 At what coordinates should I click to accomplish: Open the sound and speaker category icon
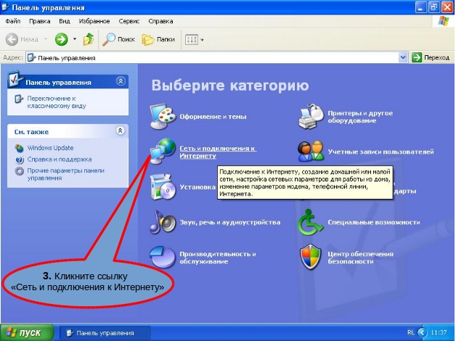coord(163,222)
